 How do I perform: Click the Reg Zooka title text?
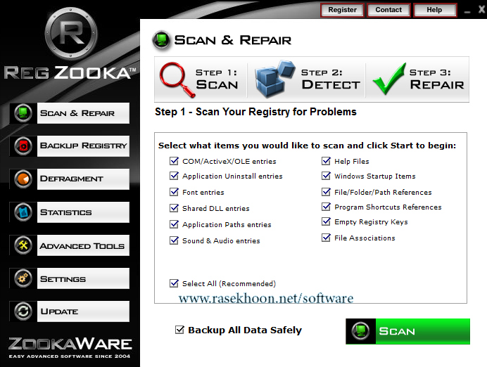(x=70, y=73)
